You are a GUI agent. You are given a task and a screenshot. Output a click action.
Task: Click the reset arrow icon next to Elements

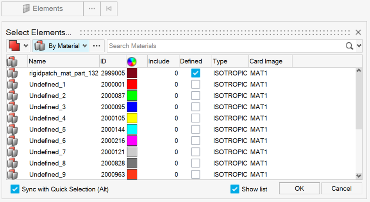point(109,9)
